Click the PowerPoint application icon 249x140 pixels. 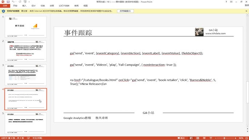tap(3, 2)
